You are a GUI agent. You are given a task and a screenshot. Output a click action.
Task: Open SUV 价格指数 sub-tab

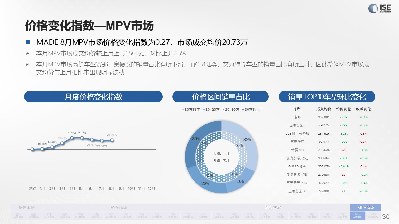[204, 215]
